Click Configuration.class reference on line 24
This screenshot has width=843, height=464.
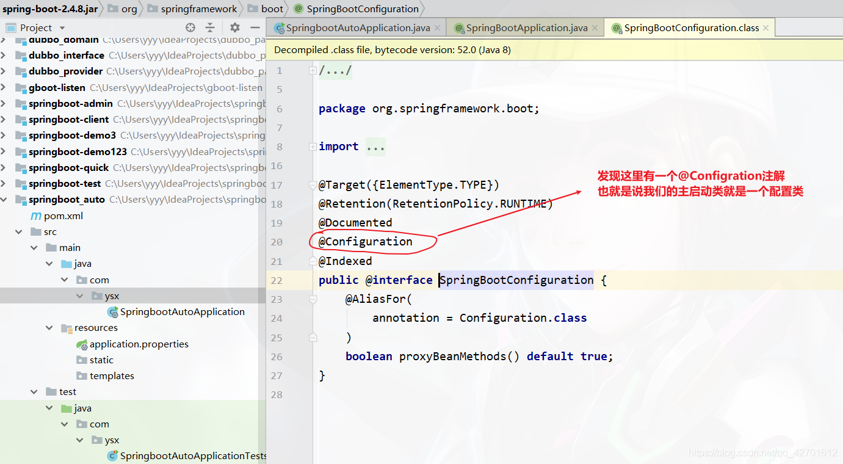[523, 317]
